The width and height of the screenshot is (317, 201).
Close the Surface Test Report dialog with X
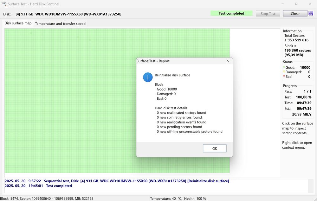pos(228,61)
